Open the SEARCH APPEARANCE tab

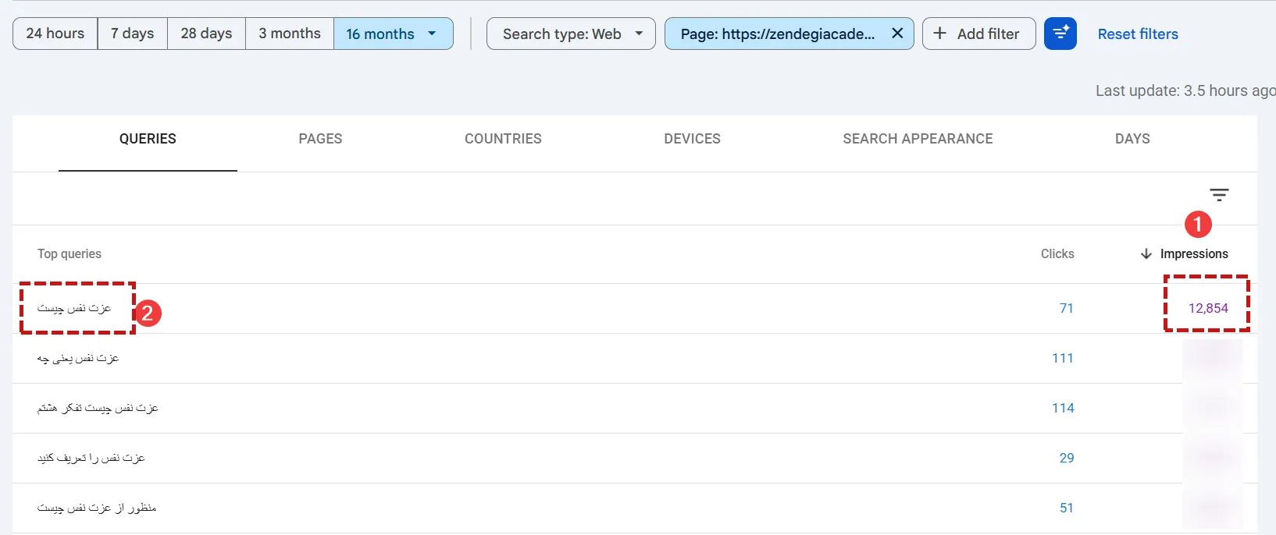pyautogui.click(x=918, y=139)
